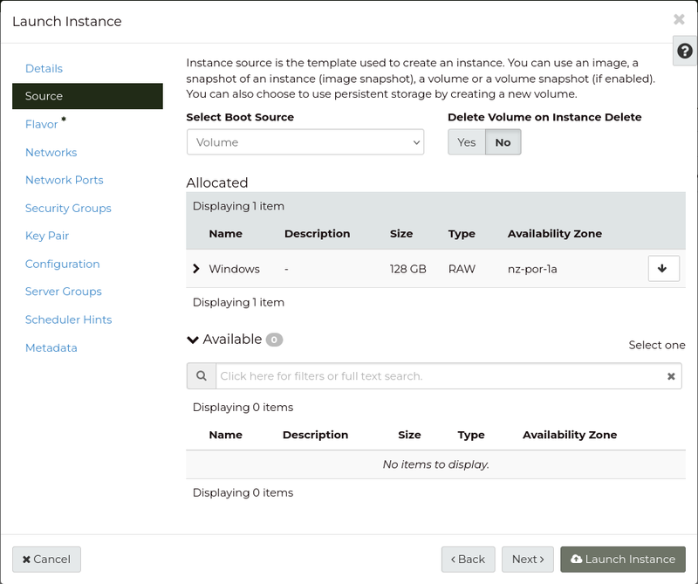Click the magnifying glass search icon

click(202, 375)
